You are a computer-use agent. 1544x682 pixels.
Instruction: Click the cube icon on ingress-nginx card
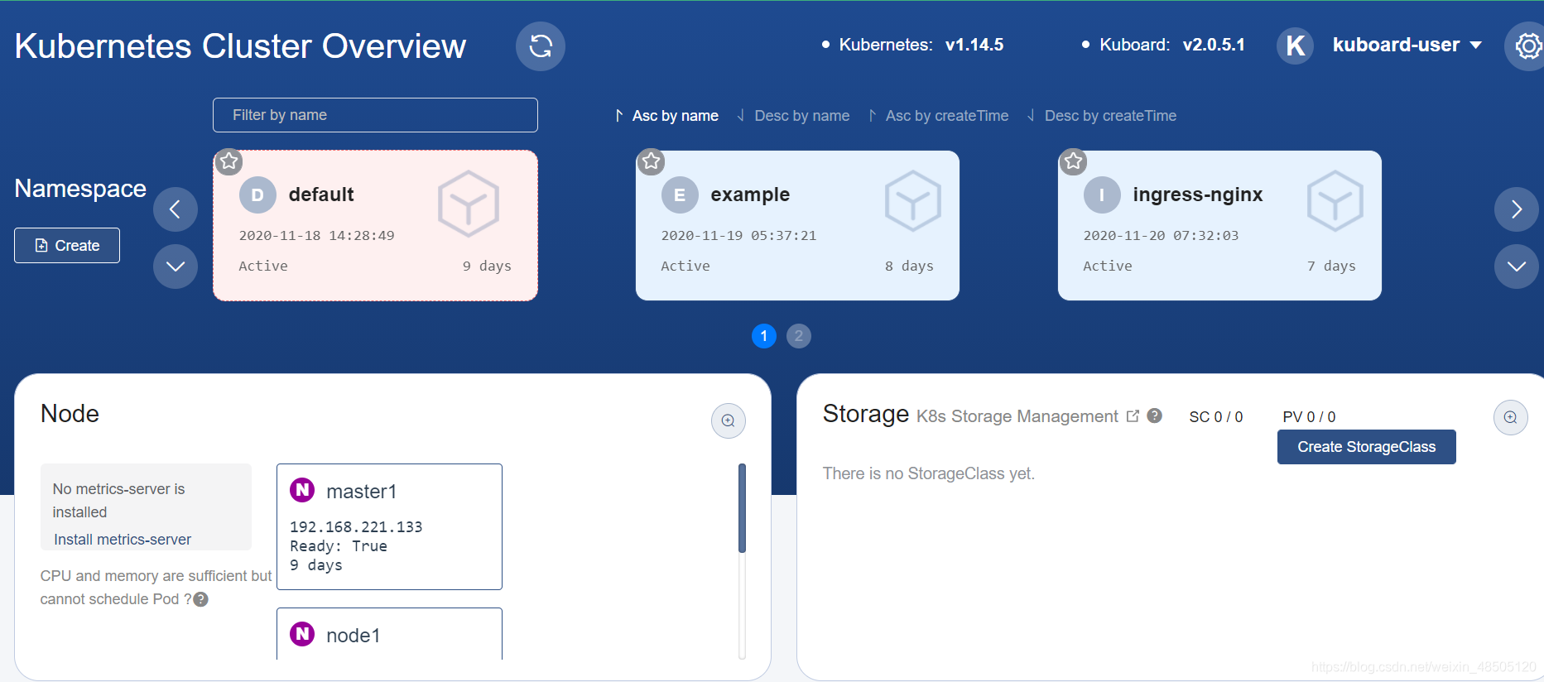point(1335,202)
